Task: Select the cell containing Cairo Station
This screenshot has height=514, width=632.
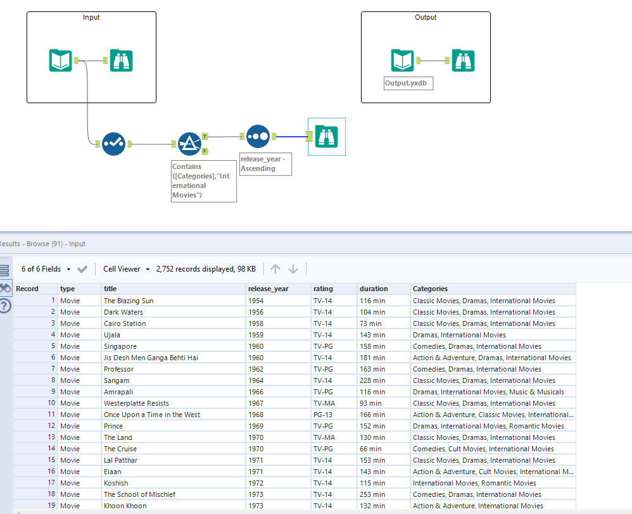Action: point(125,323)
